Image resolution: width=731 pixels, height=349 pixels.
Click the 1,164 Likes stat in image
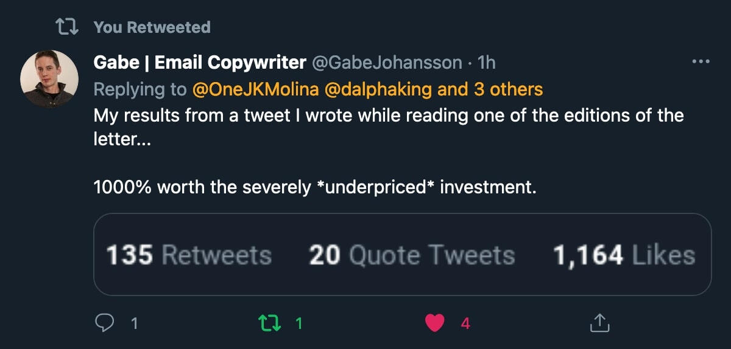pos(624,255)
